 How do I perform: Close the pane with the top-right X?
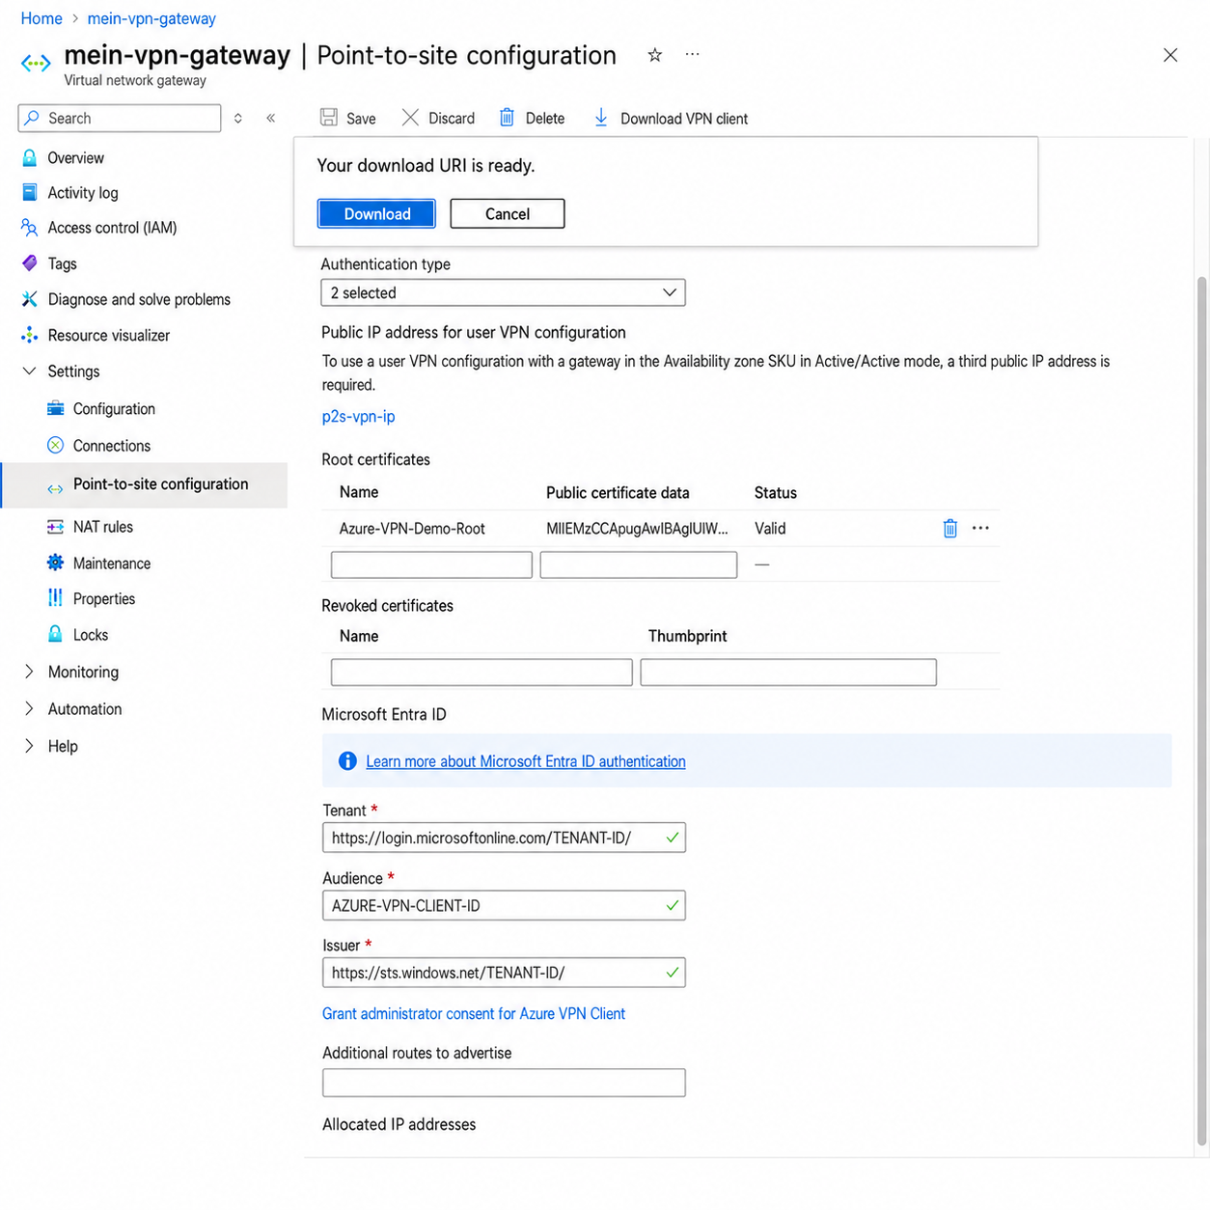pos(1170,55)
